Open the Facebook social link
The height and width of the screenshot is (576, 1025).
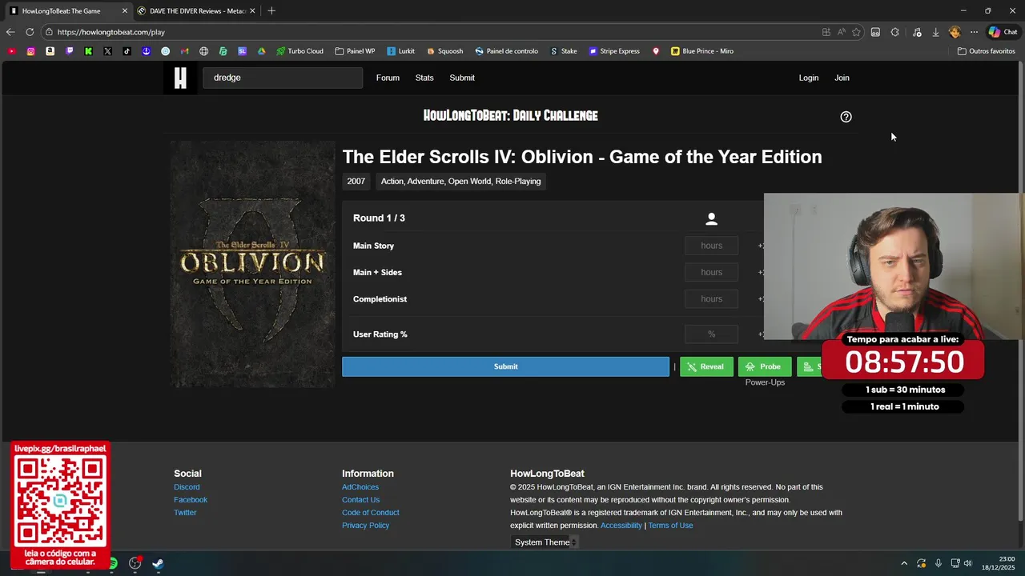[x=191, y=500]
